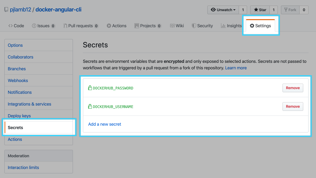Click the Projects board icon
316x178 pixels.
(x=137, y=26)
